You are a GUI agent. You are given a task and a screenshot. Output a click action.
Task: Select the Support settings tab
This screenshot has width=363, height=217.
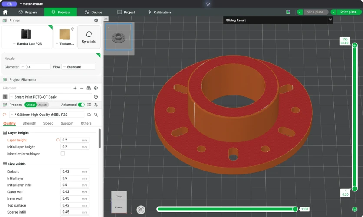[67, 123]
